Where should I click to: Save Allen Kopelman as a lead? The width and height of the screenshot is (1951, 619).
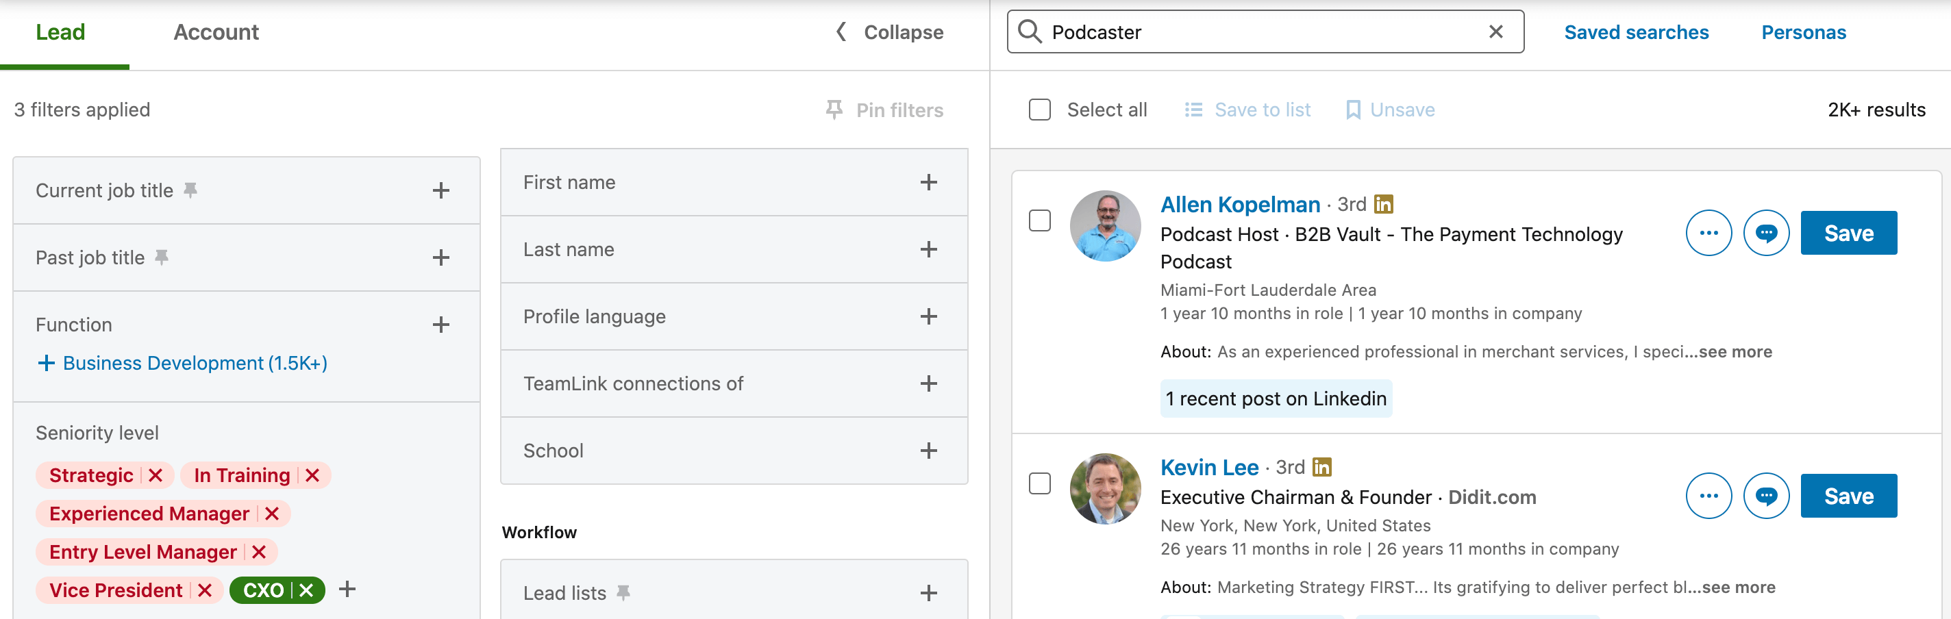coord(1848,233)
